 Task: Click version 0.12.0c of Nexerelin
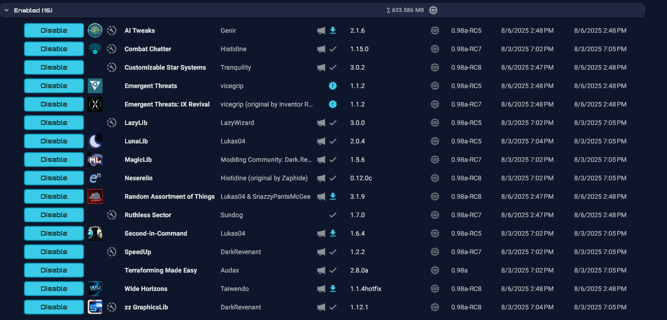click(x=361, y=178)
